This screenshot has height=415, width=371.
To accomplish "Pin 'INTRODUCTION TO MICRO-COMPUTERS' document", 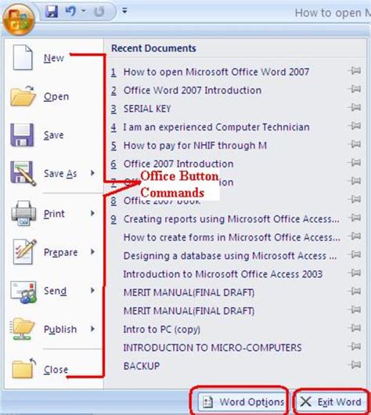I will [355, 346].
